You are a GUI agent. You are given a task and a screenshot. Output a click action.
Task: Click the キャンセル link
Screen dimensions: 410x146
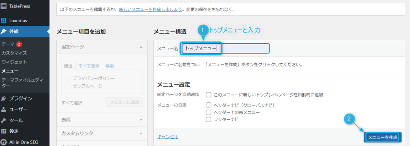coord(168,136)
